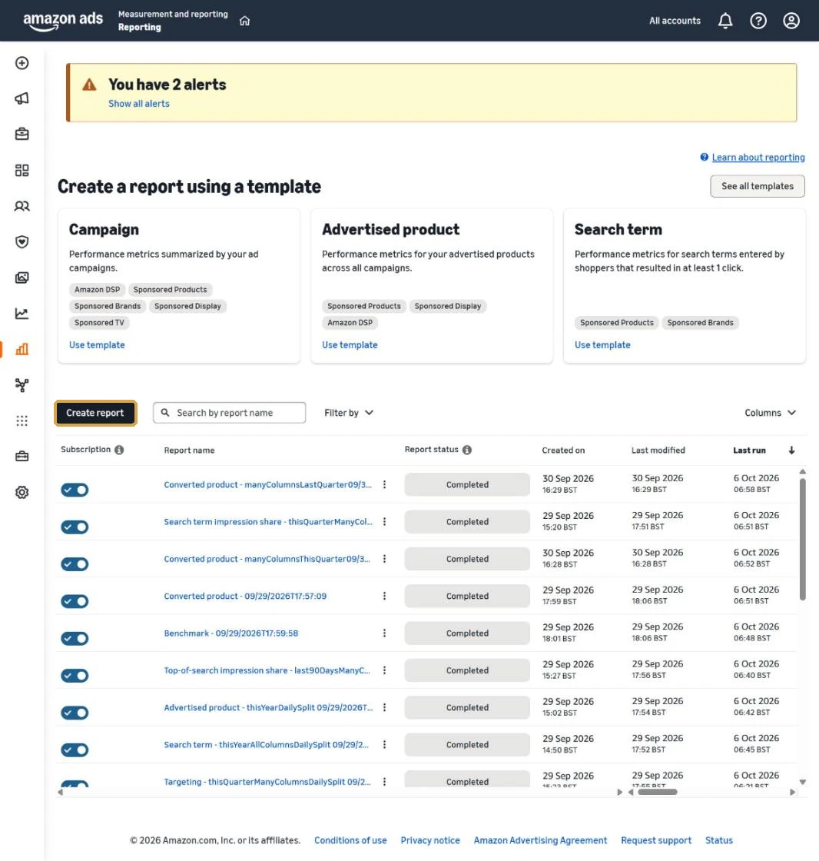Click the Search by report name field
The image size is (819, 861).
[230, 413]
